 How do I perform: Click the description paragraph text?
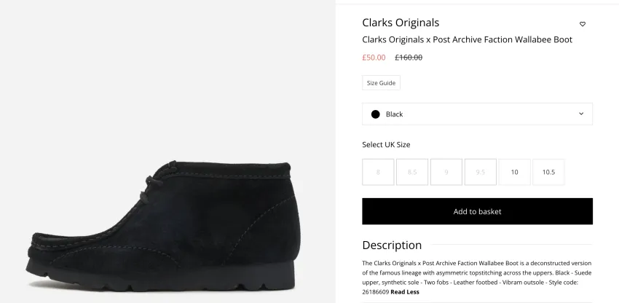[476, 278]
